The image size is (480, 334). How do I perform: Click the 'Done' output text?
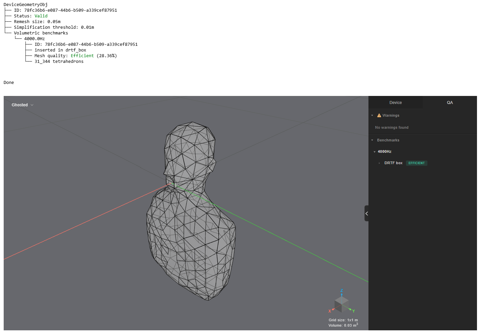[x=9, y=82]
